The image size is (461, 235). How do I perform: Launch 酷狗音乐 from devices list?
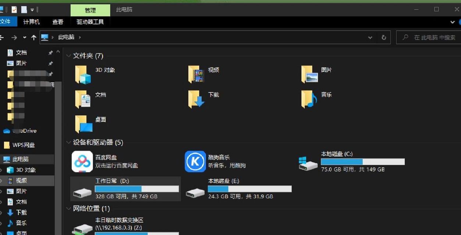click(x=195, y=162)
